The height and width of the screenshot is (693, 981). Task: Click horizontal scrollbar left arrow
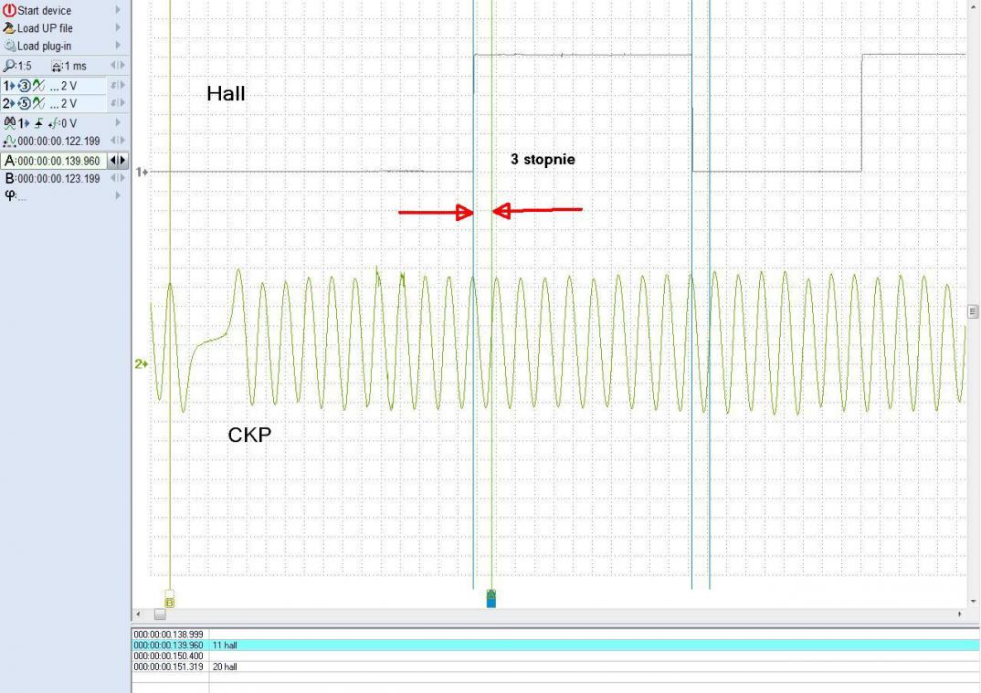point(138,614)
